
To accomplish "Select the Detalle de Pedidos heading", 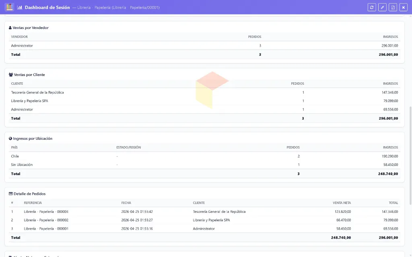I will point(29,194).
